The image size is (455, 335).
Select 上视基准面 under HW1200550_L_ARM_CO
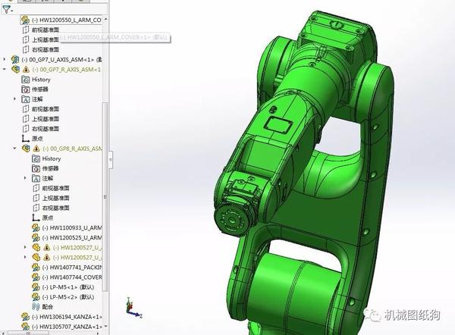(x=45, y=39)
